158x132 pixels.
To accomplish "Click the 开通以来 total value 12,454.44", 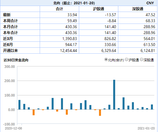I will click(x=68, y=51).
